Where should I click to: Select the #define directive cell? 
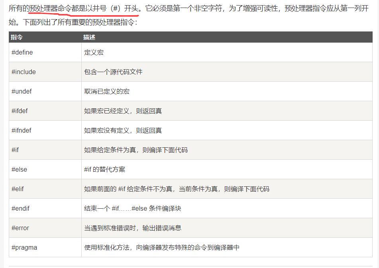pos(22,53)
